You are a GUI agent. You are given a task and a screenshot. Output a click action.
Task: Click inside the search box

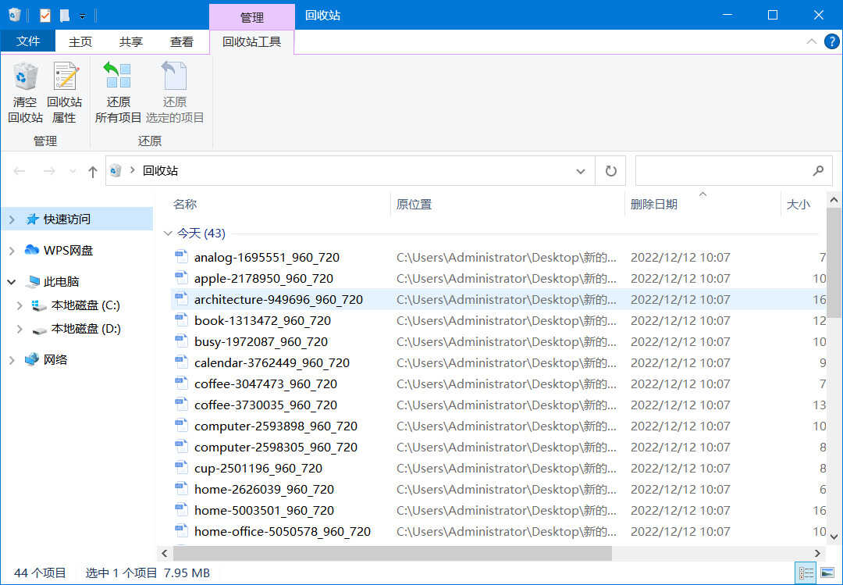tap(722, 170)
